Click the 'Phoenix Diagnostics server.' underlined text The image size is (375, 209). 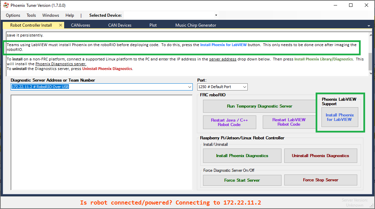(x=61, y=64)
